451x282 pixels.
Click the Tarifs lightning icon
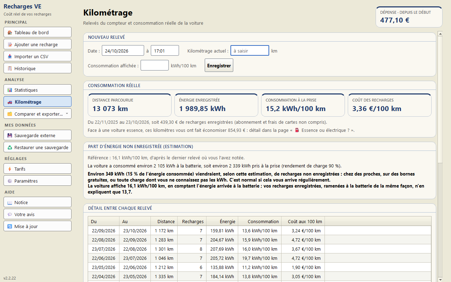point(10,169)
